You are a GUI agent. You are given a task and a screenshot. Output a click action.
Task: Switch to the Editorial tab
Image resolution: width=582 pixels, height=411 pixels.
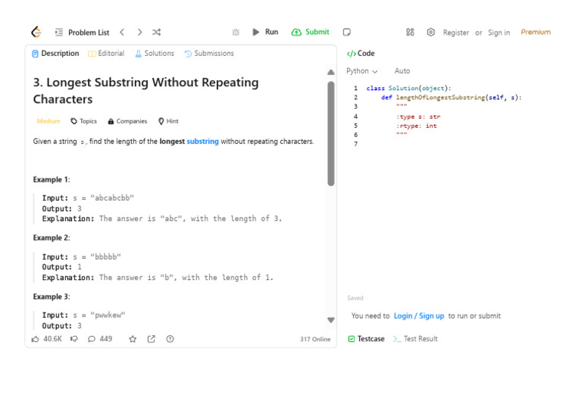click(106, 54)
